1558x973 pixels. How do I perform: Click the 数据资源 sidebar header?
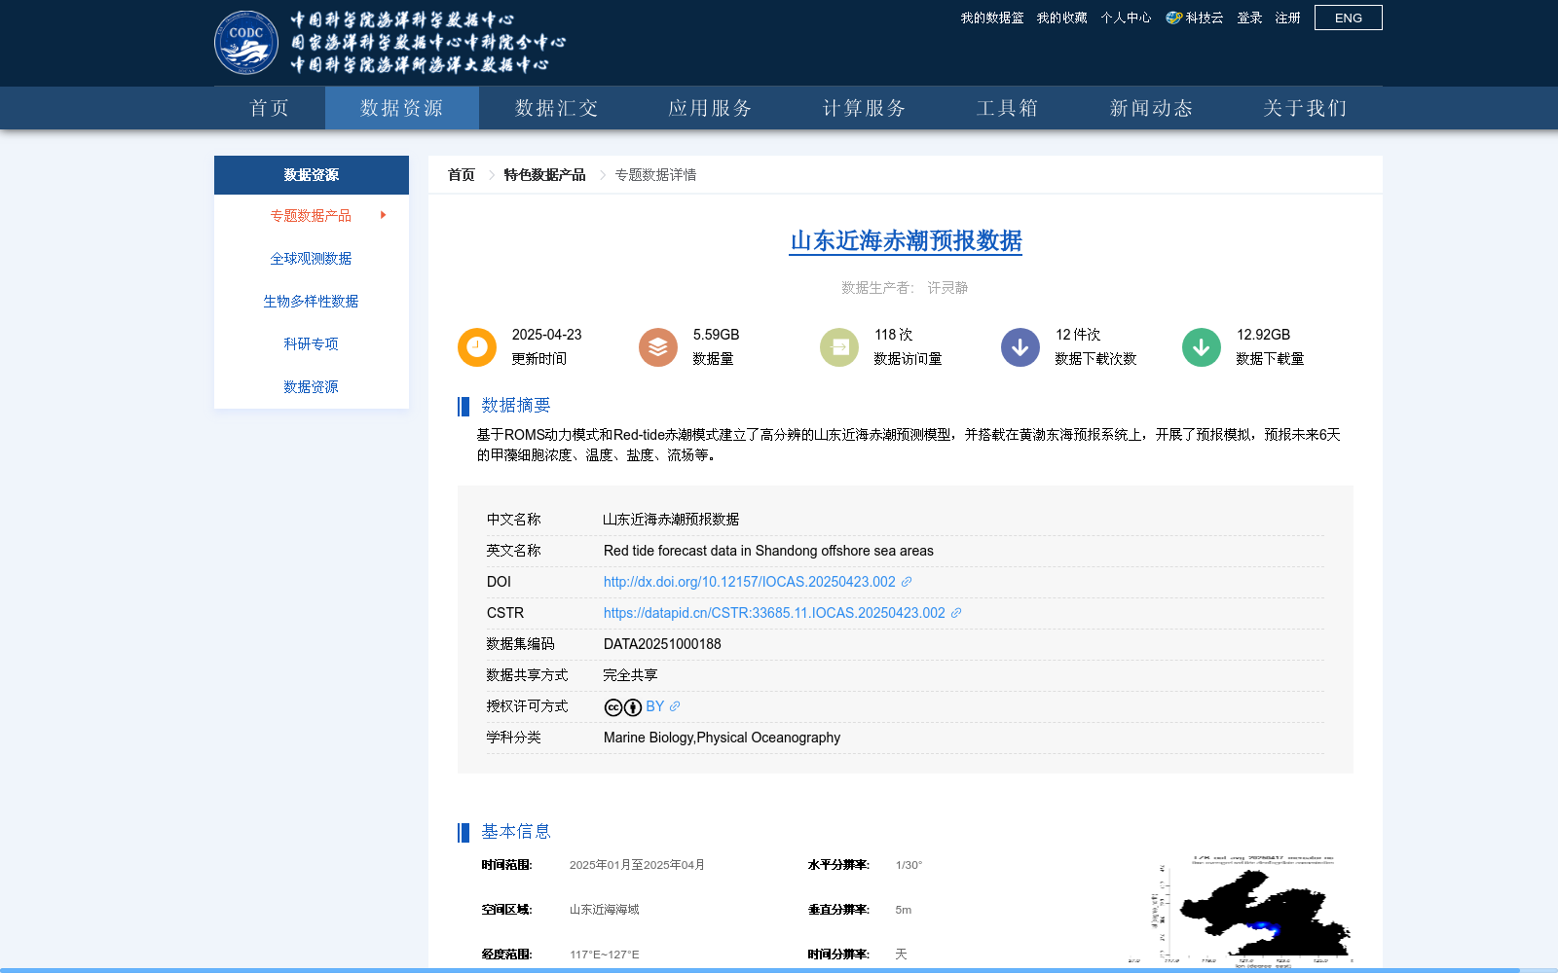(x=312, y=175)
